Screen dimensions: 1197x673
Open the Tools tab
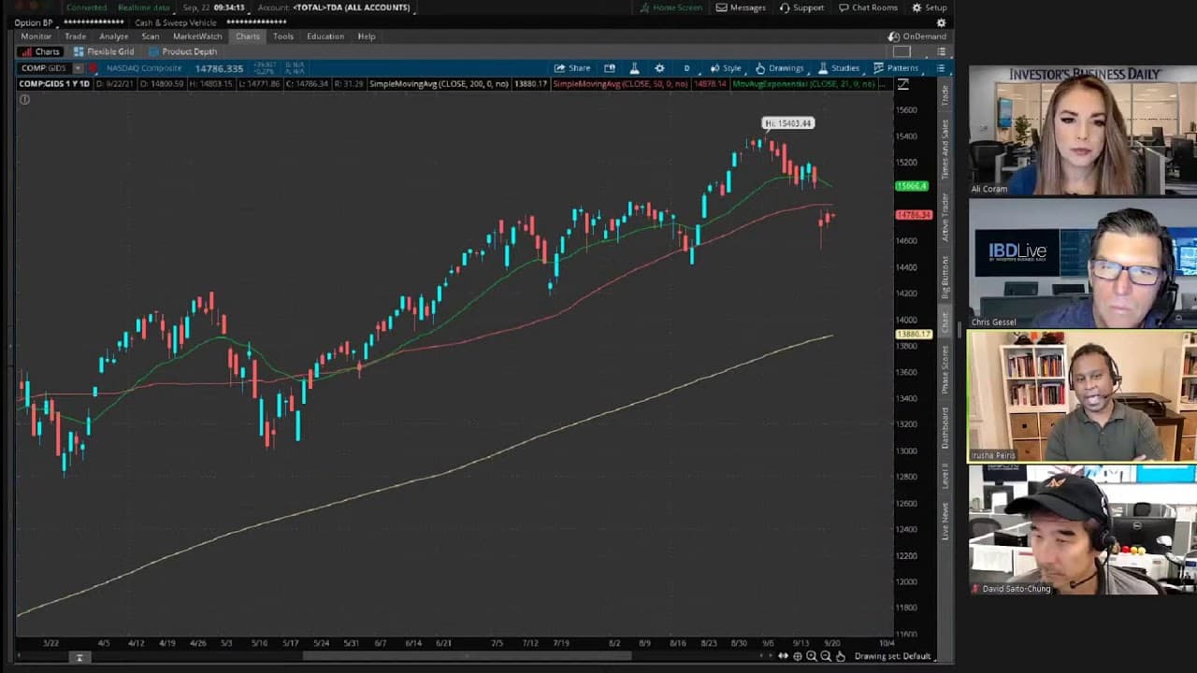point(283,36)
